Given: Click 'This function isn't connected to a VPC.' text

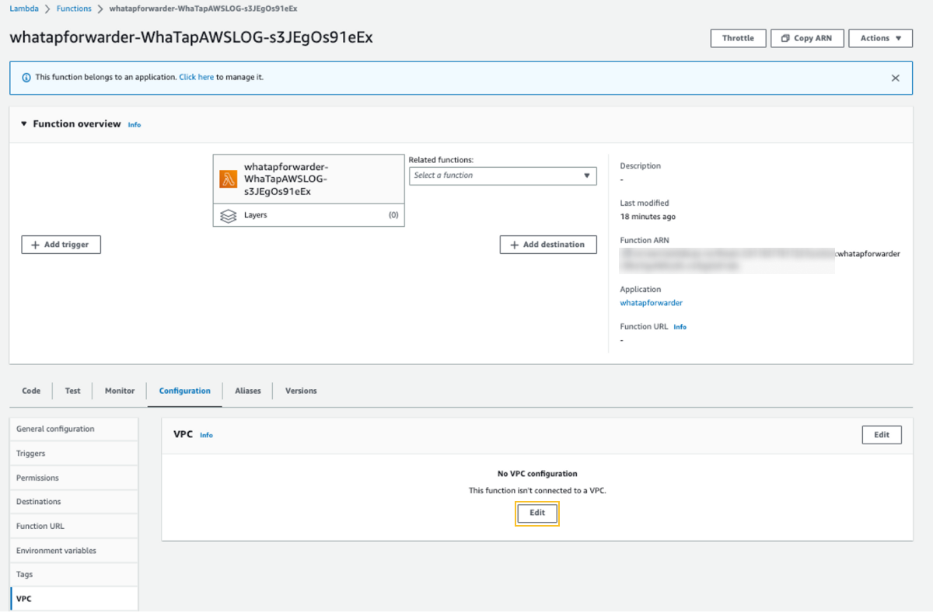Looking at the screenshot, I should tap(537, 491).
